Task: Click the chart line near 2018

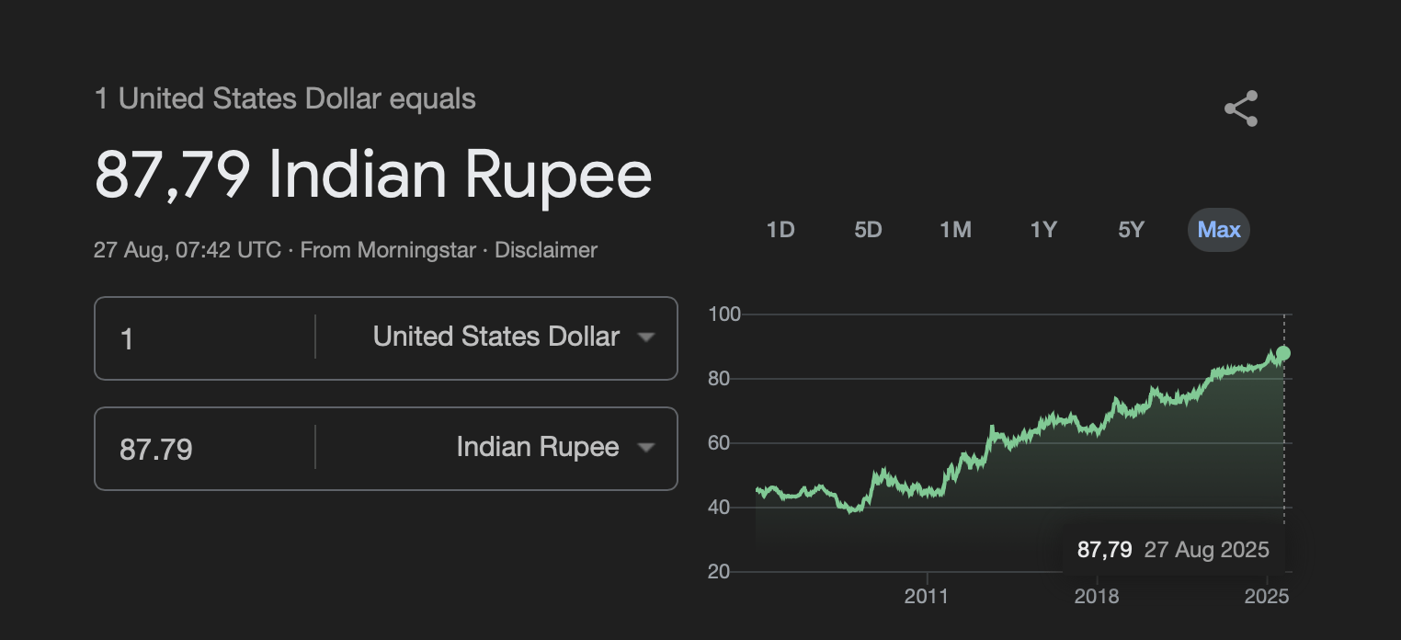Action: [1098, 425]
